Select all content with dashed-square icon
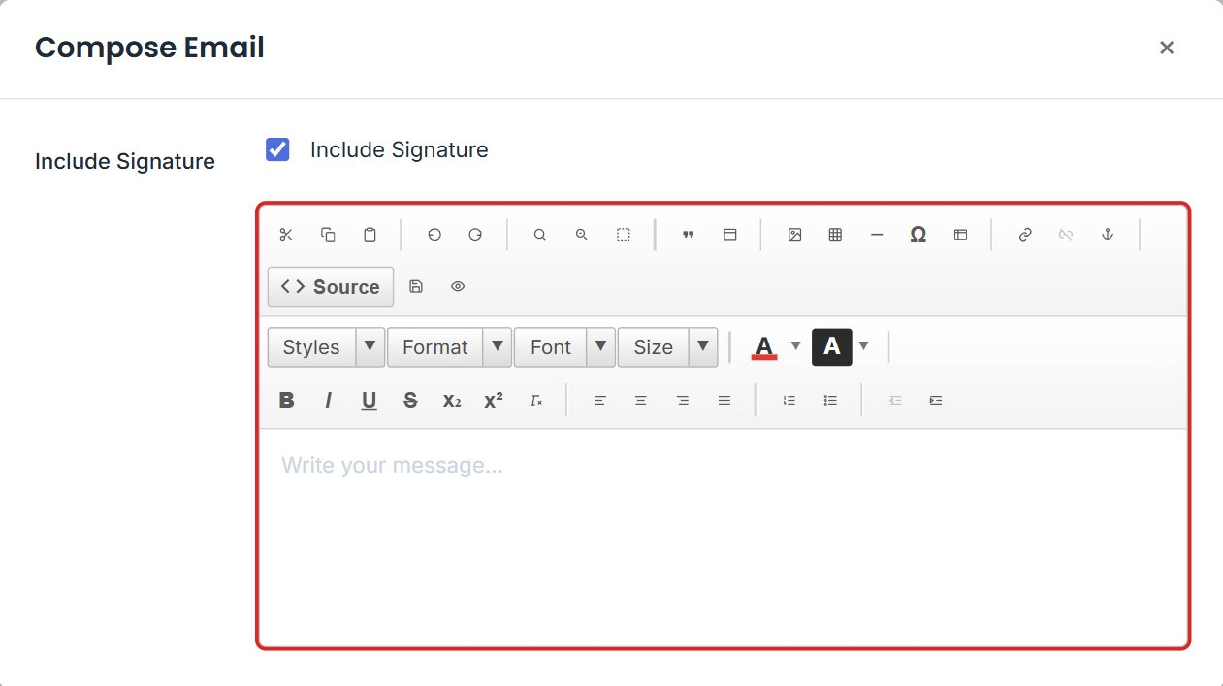The height and width of the screenshot is (686, 1223). 624,235
